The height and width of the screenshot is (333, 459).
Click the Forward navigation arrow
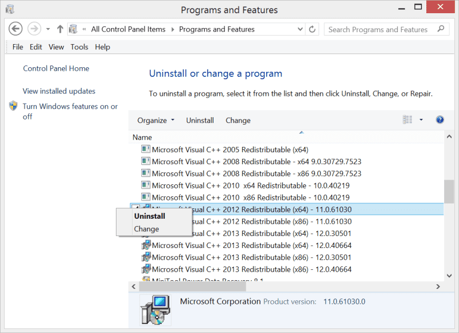click(34, 29)
